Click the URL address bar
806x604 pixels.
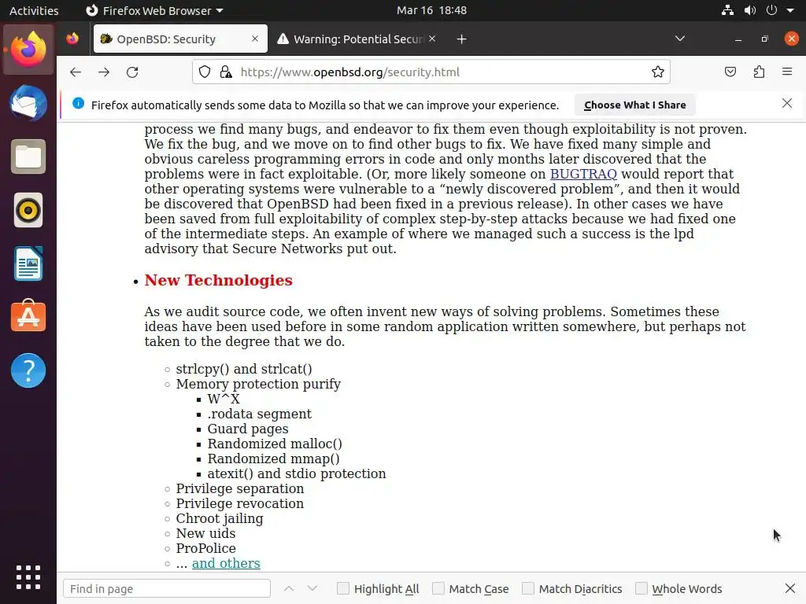(x=432, y=72)
